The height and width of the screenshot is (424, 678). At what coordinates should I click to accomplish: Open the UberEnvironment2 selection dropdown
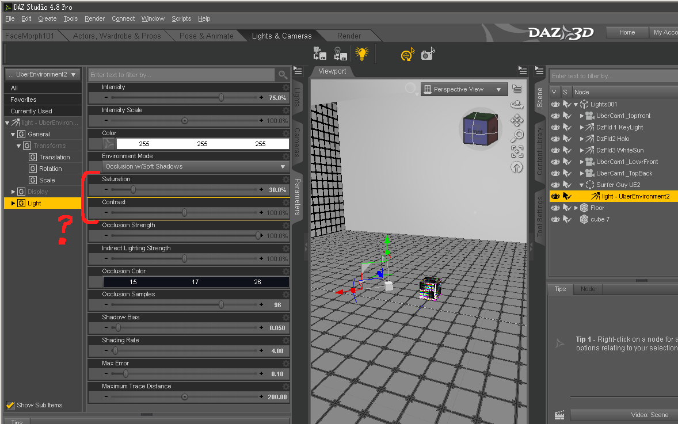point(43,74)
